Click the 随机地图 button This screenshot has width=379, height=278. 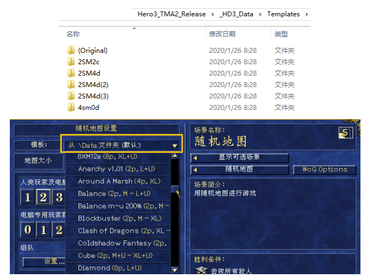[x=239, y=170]
